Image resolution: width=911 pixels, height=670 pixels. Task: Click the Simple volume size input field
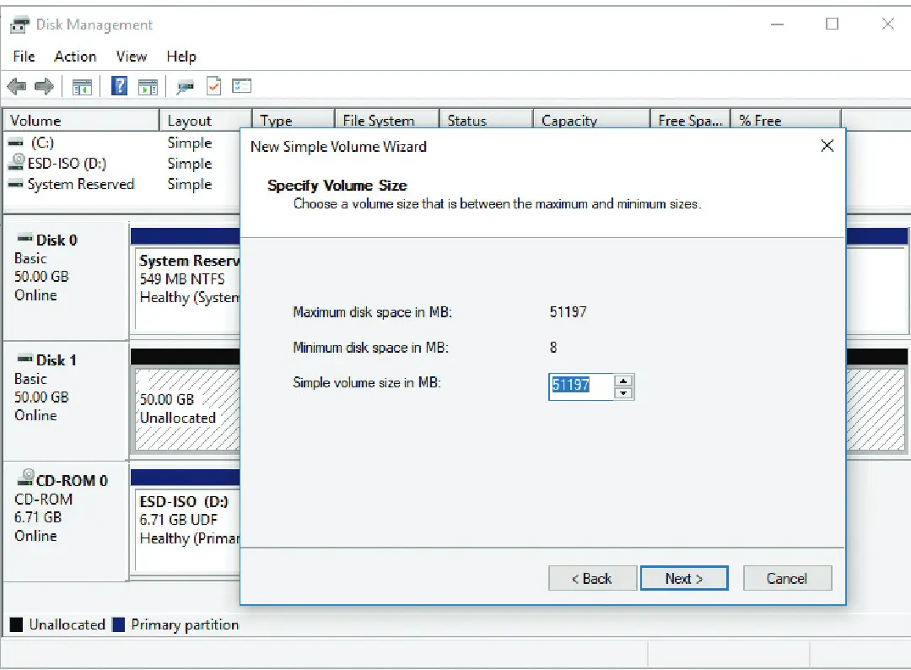click(580, 386)
